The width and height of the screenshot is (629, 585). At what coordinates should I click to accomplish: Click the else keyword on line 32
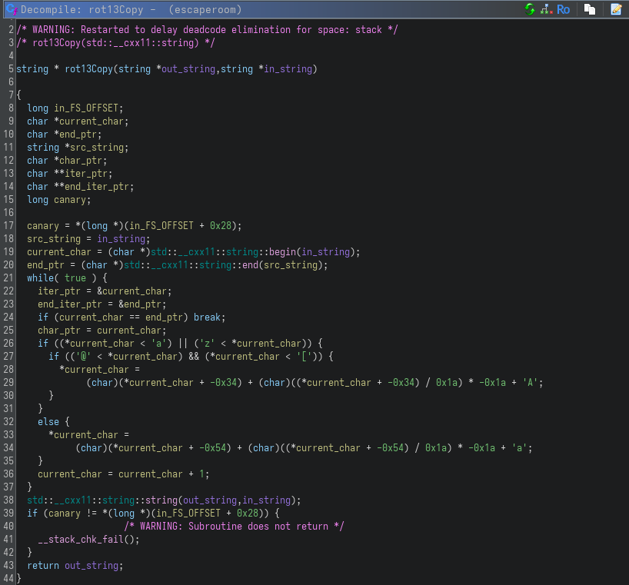pos(48,422)
